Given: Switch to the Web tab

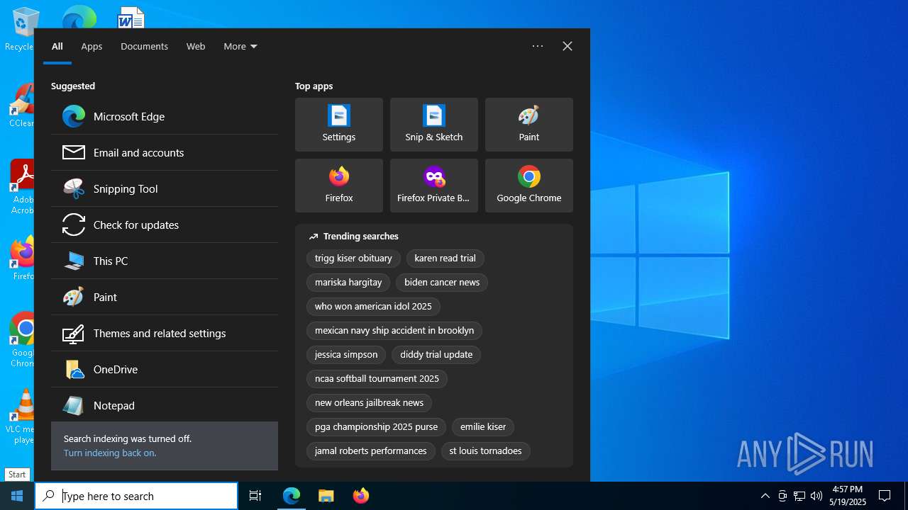Looking at the screenshot, I should pyautogui.click(x=196, y=47).
